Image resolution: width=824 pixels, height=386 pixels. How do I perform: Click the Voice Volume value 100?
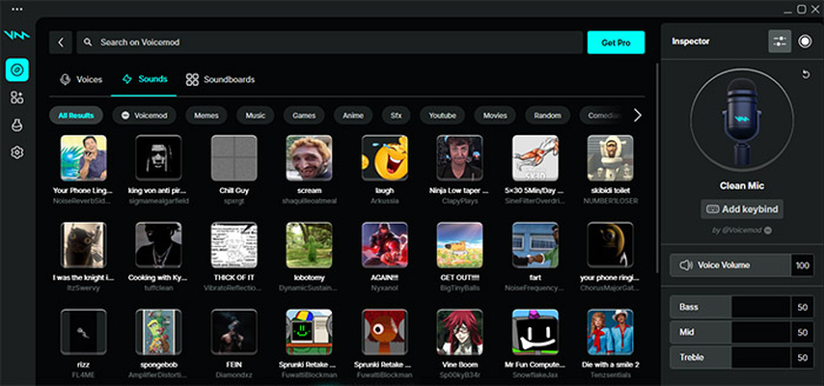click(x=803, y=265)
